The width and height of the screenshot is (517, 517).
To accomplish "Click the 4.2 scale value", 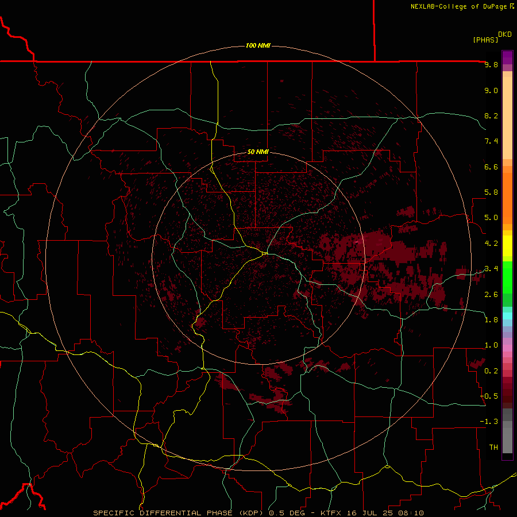I will coord(491,244).
